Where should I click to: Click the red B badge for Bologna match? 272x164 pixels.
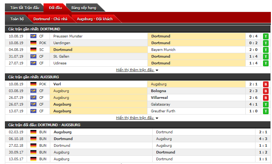click(x=266, y=91)
